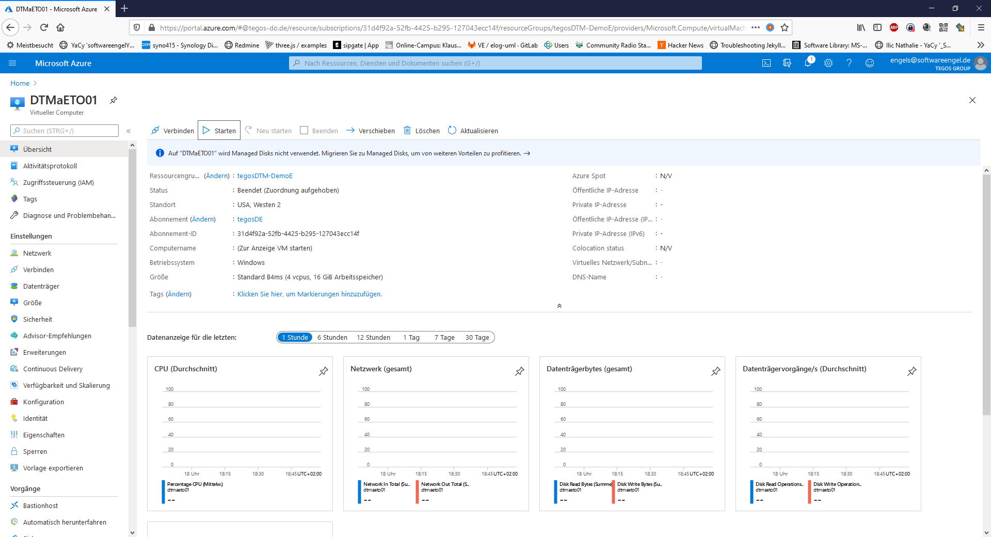
Task: Delete the VM with Löschen
Action: tap(422, 131)
